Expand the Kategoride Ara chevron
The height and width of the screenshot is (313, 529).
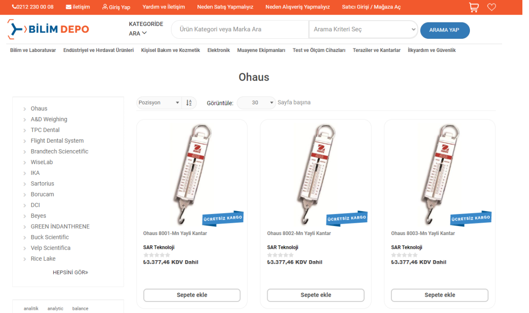(144, 33)
